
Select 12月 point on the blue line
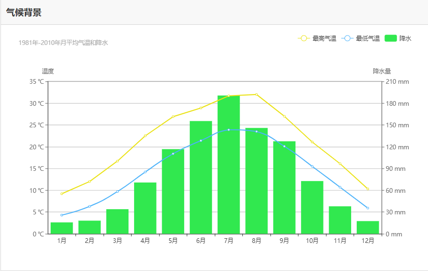(368, 208)
